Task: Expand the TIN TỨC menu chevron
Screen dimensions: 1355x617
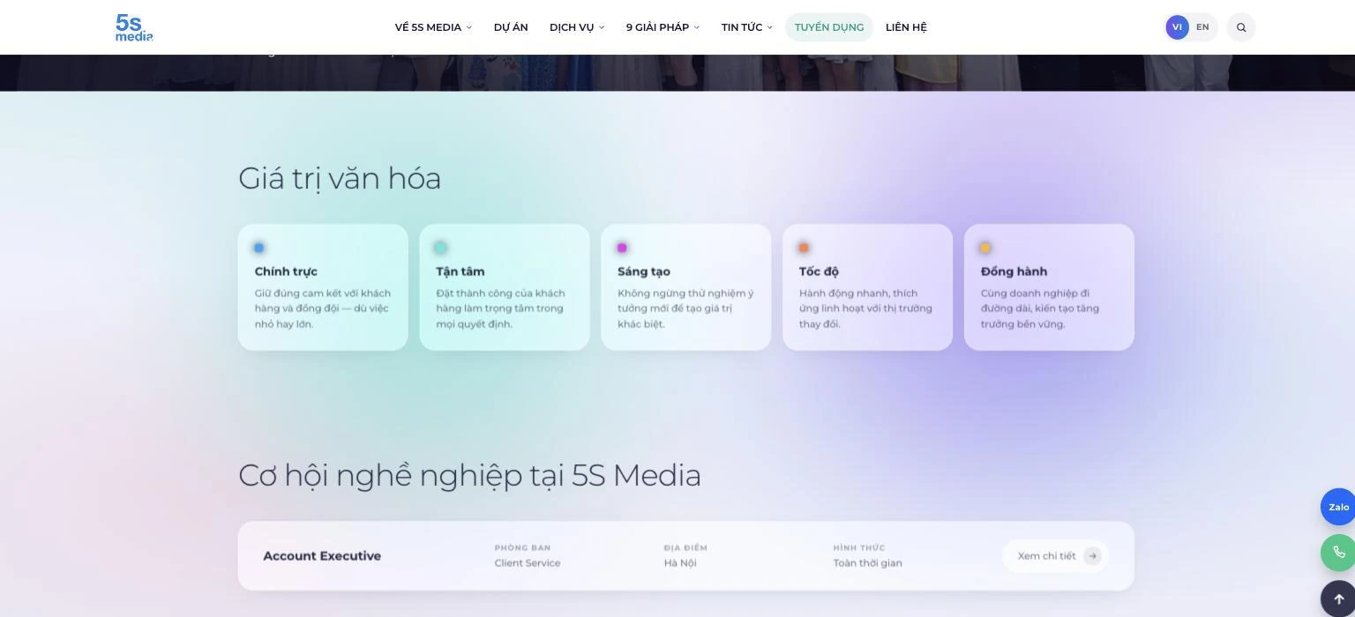Action: click(770, 27)
